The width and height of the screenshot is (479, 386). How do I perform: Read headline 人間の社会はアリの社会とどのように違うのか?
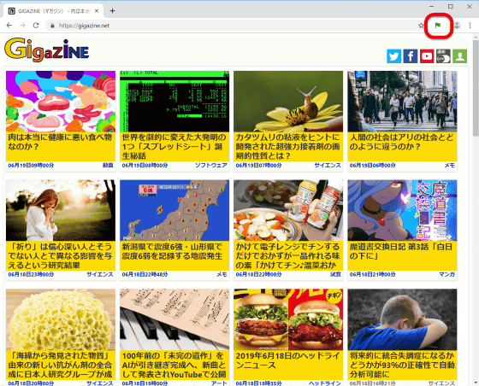tap(401, 142)
